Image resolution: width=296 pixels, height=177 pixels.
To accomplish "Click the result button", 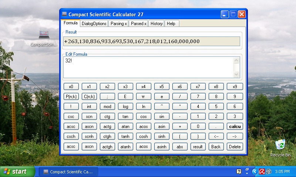I will click(198, 146).
